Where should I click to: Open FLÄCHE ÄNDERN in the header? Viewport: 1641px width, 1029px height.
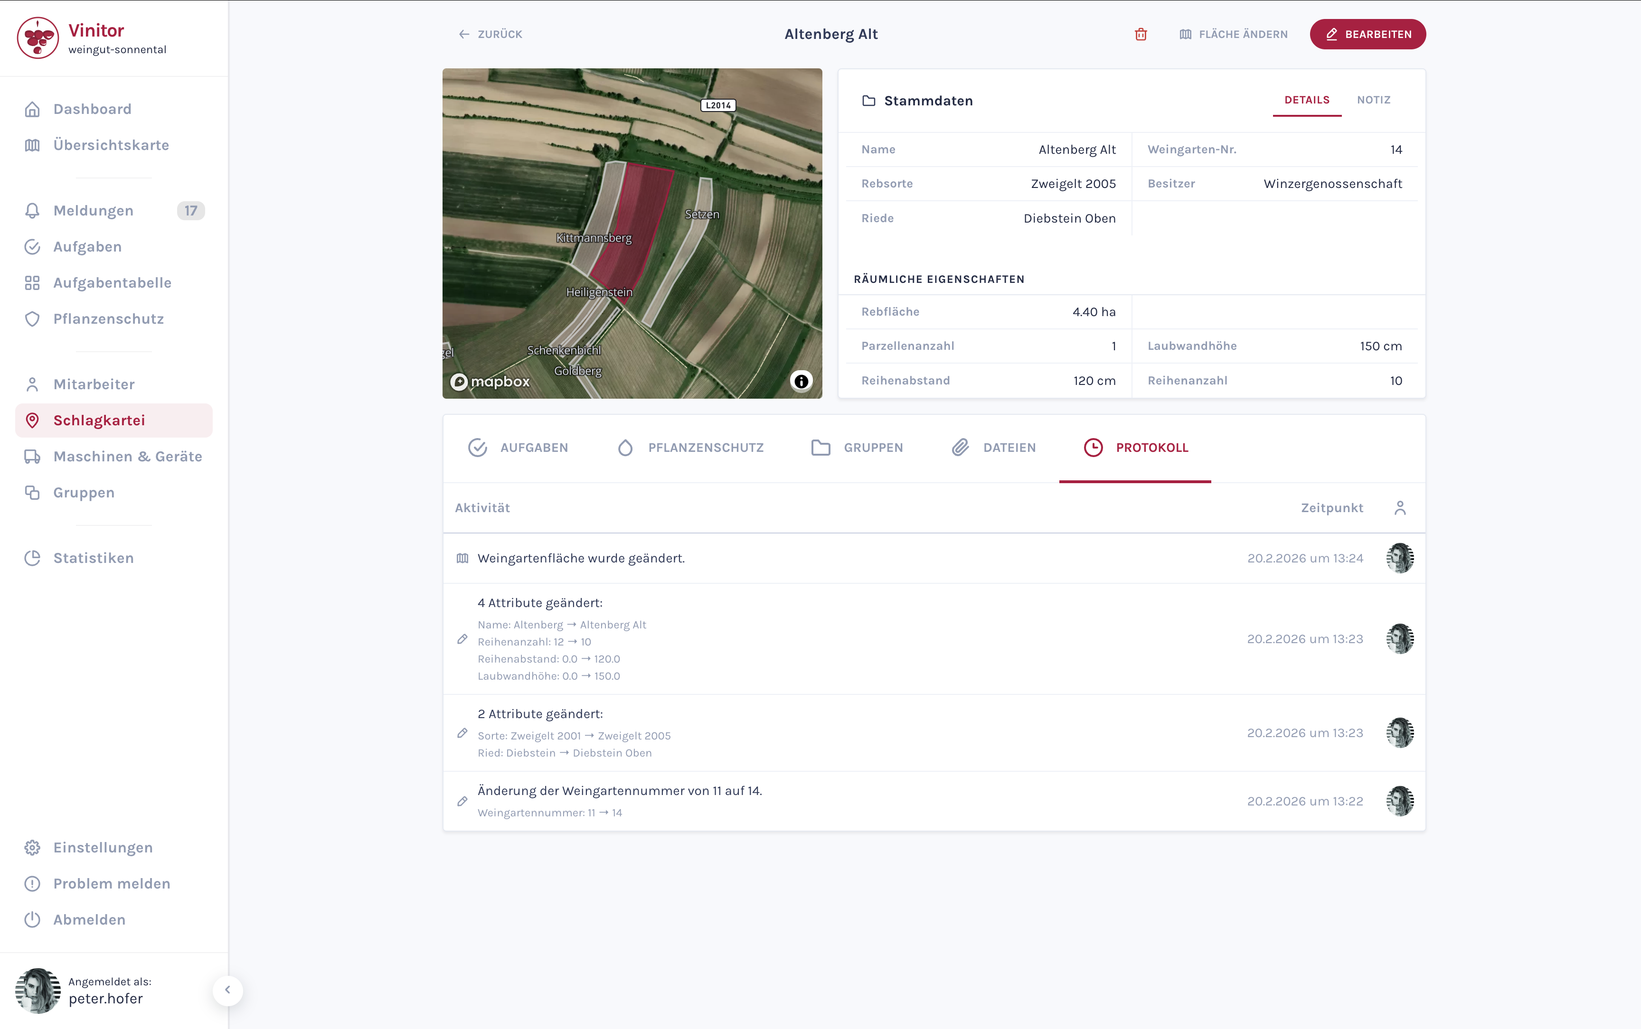click(x=1233, y=34)
